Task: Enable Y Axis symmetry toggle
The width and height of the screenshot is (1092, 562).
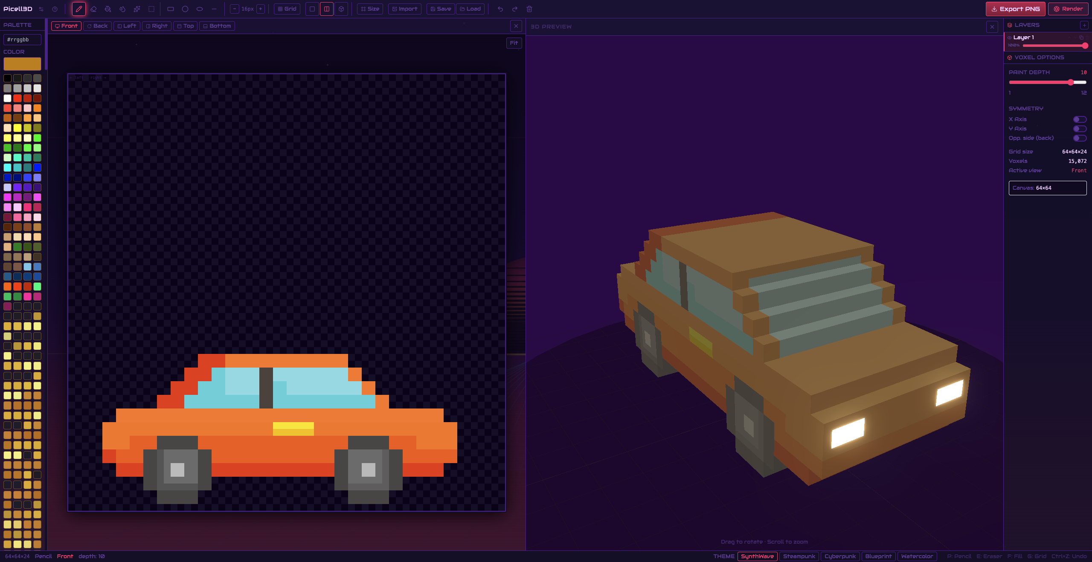Action: coord(1080,129)
